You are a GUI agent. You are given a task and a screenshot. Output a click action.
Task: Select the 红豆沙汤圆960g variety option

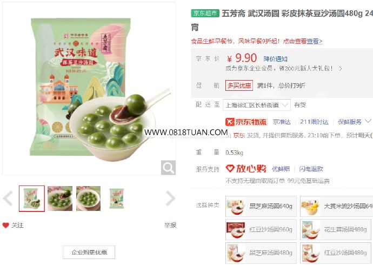(x=261, y=229)
